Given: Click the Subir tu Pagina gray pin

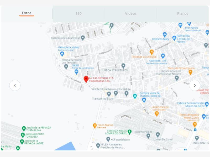Looking at the screenshot, I should (x=148, y=136).
